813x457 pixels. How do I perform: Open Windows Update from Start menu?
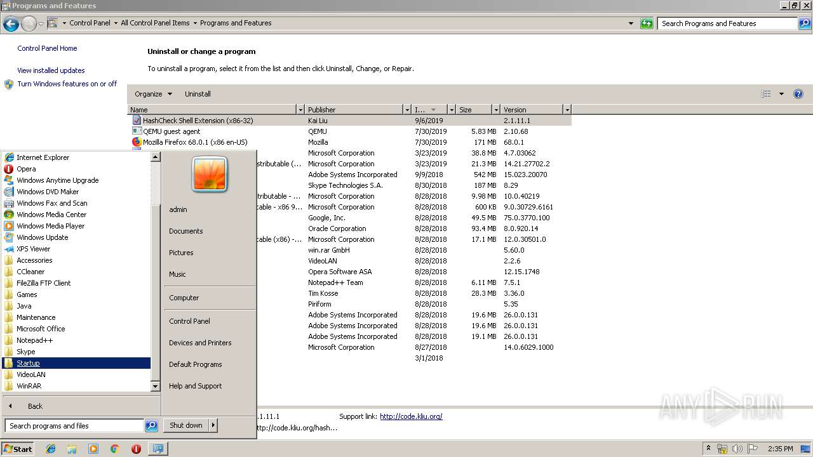[42, 237]
